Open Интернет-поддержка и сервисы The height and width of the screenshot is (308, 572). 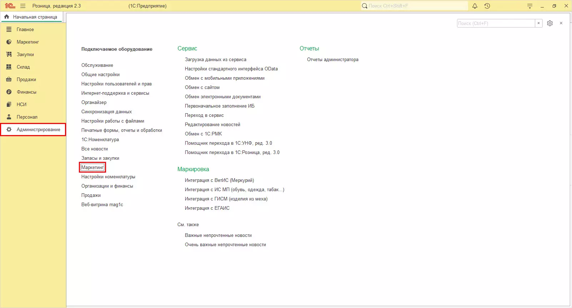click(115, 93)
